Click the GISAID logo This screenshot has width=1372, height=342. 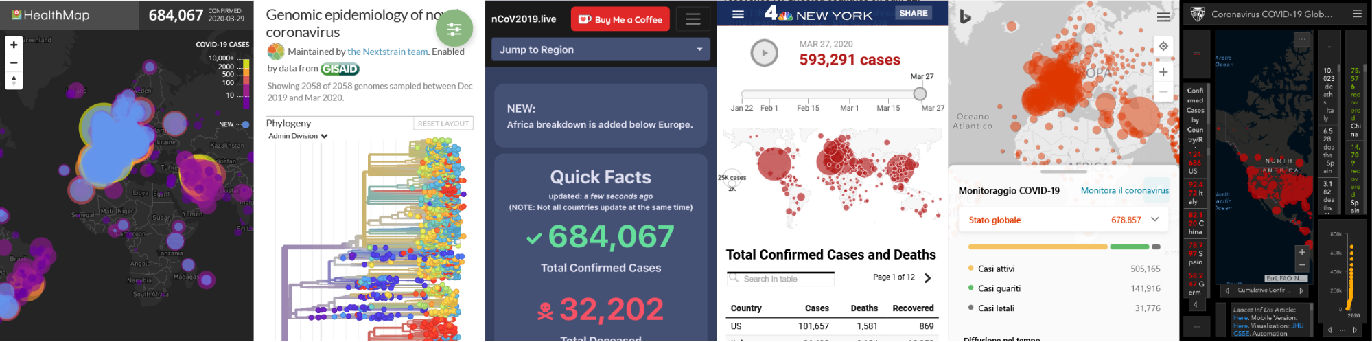click(340, 69)
